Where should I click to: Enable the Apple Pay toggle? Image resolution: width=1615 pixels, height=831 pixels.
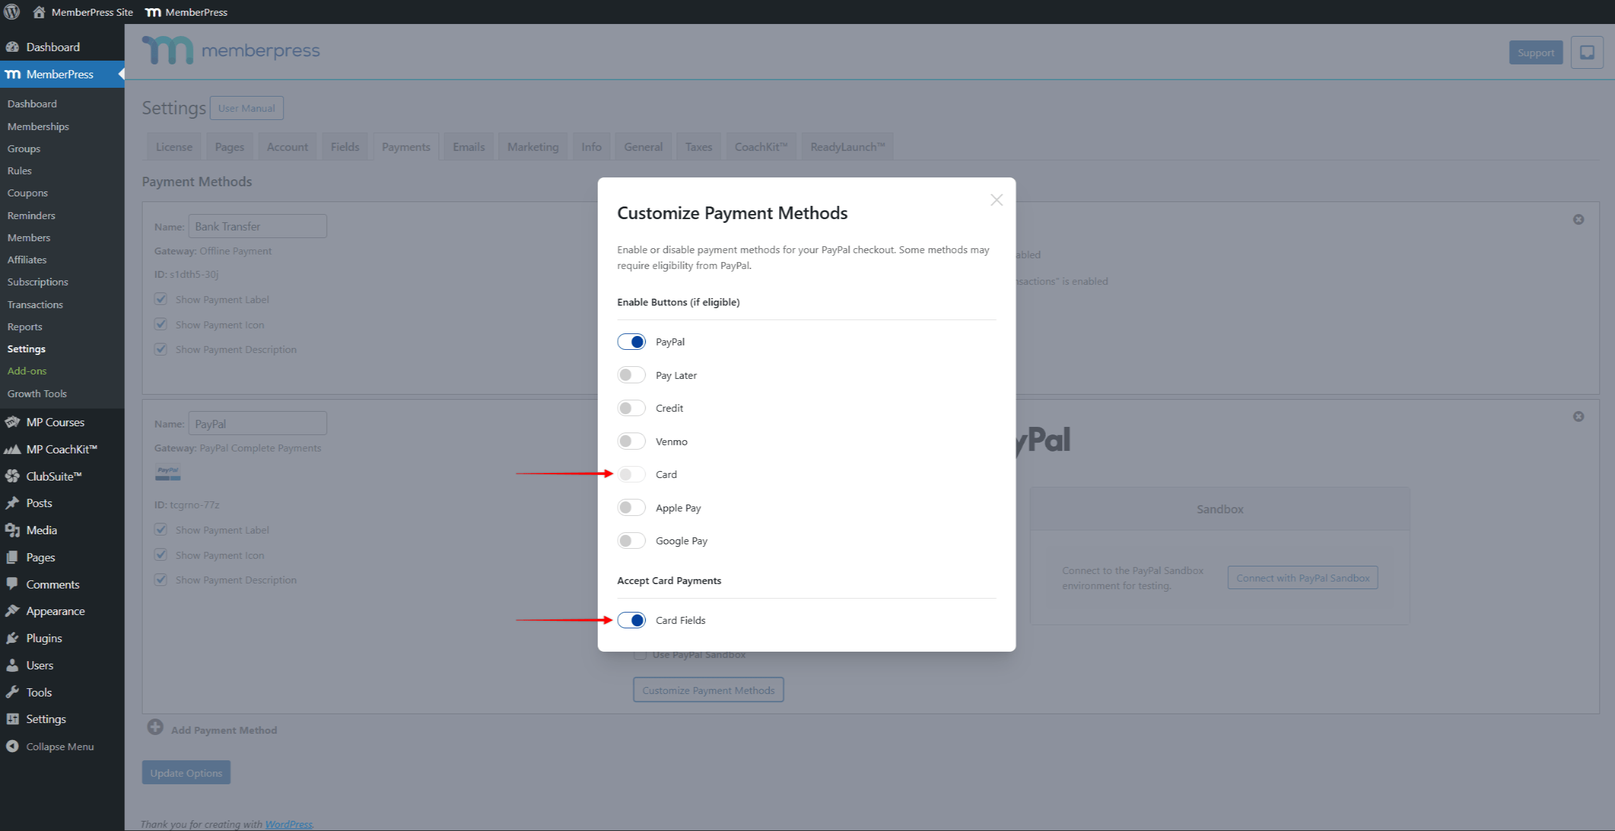point(631,507)
